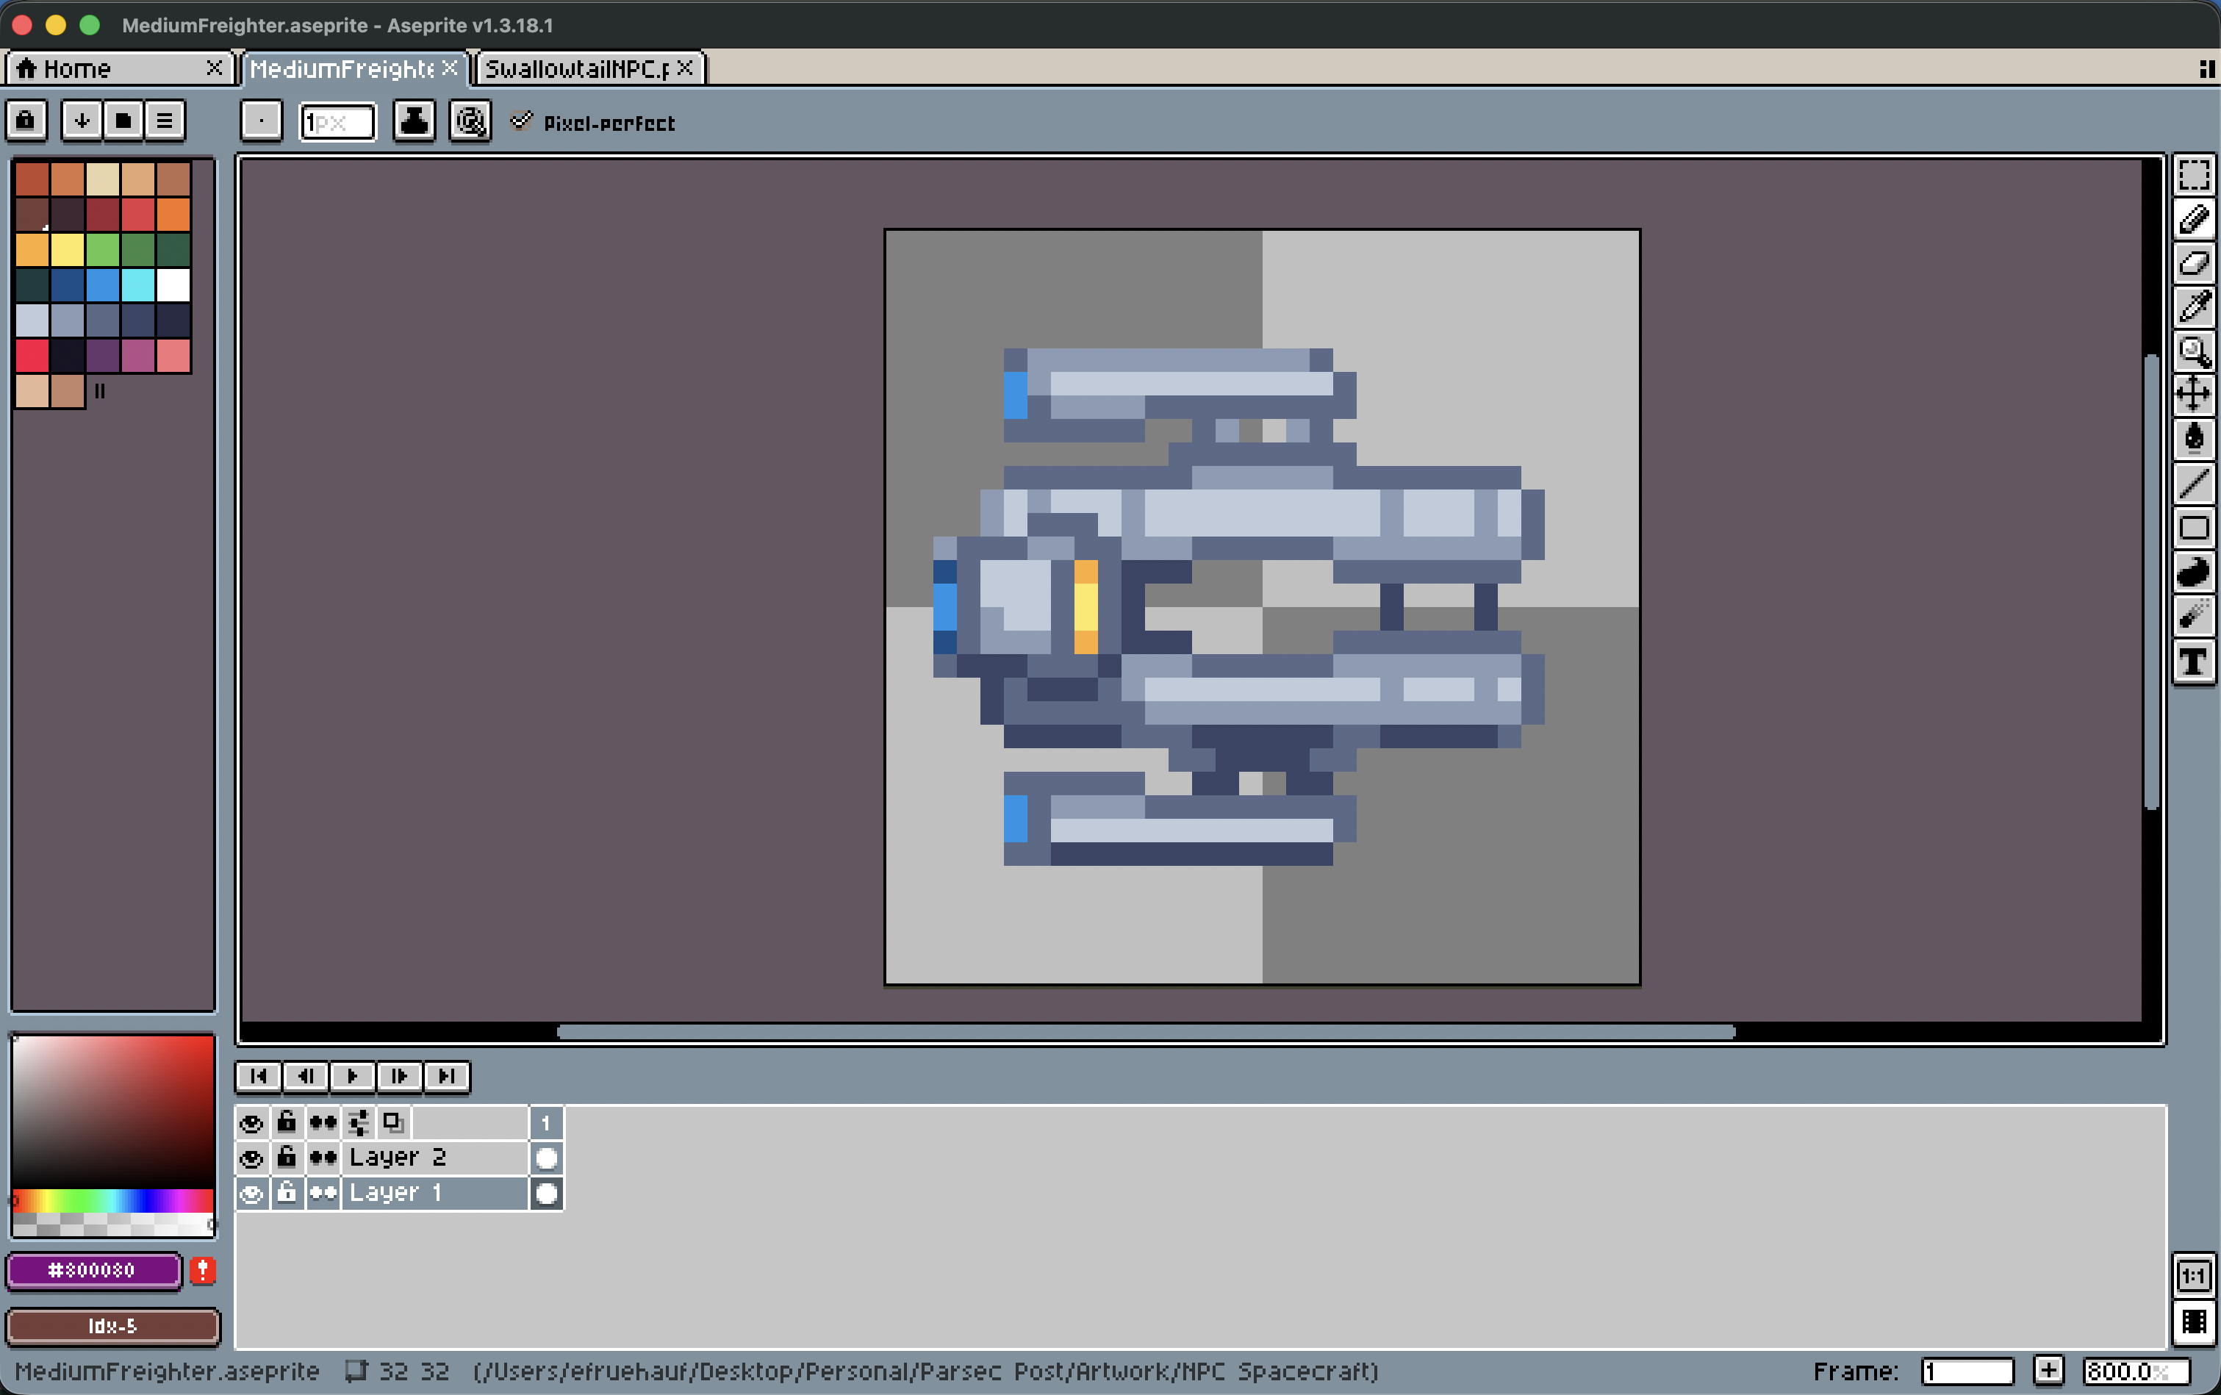
Task: Click the palette edit lock icon
Action: (x=26, y=121)
